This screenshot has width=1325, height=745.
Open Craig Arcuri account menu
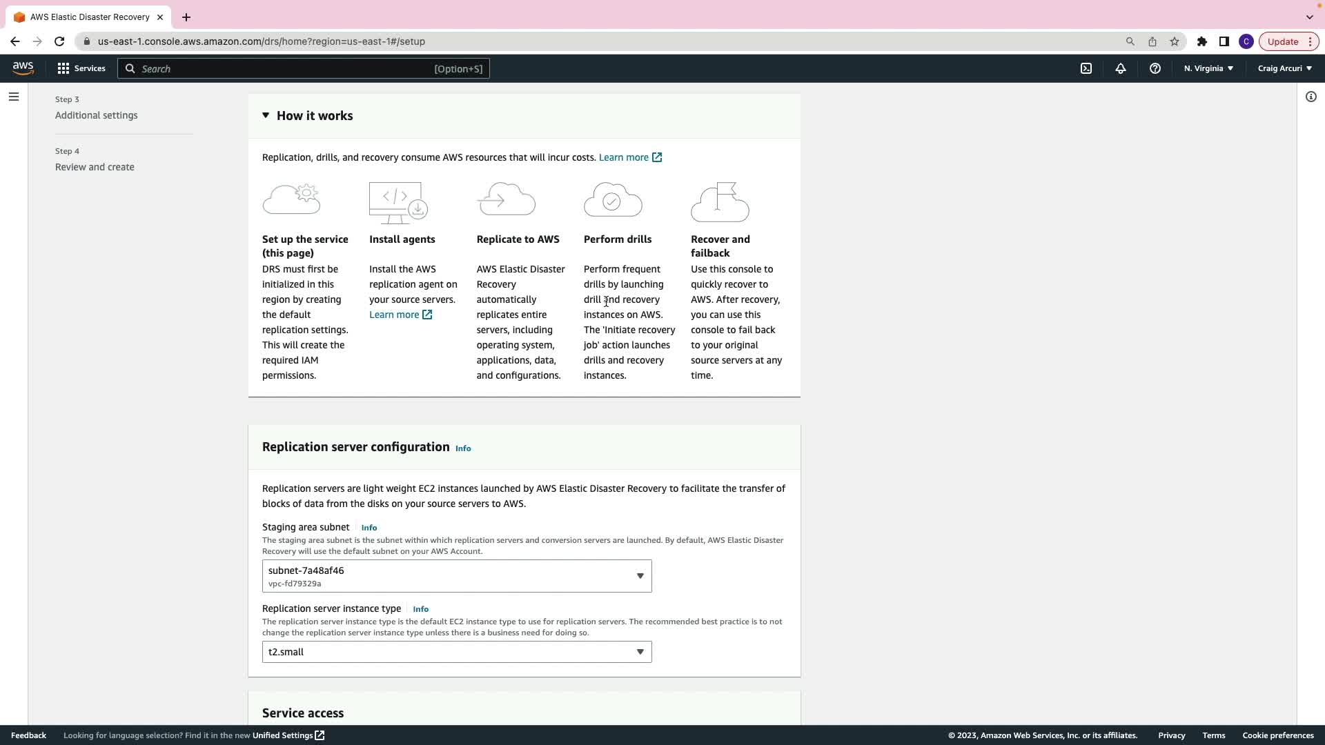pos(1284,68)
